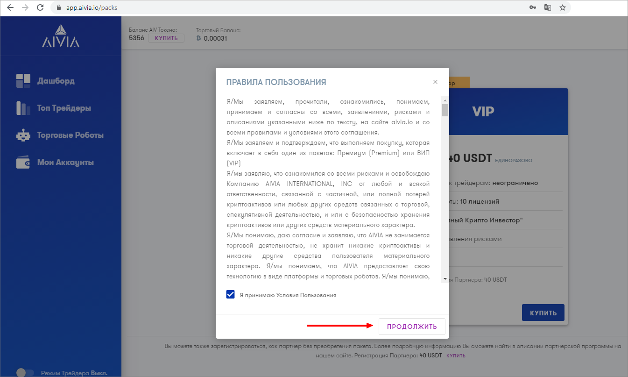Viewport: 628px width, 377px height.
Task: Open the saved passwords key icon
Action: 532,7
